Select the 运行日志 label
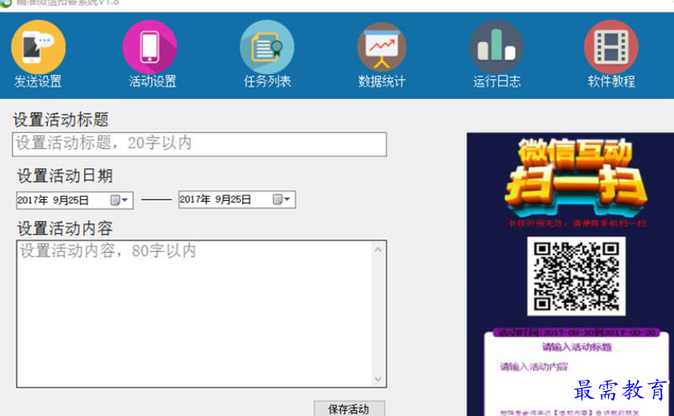This screenshot has height=416, width=674. (x=497, y=82)
